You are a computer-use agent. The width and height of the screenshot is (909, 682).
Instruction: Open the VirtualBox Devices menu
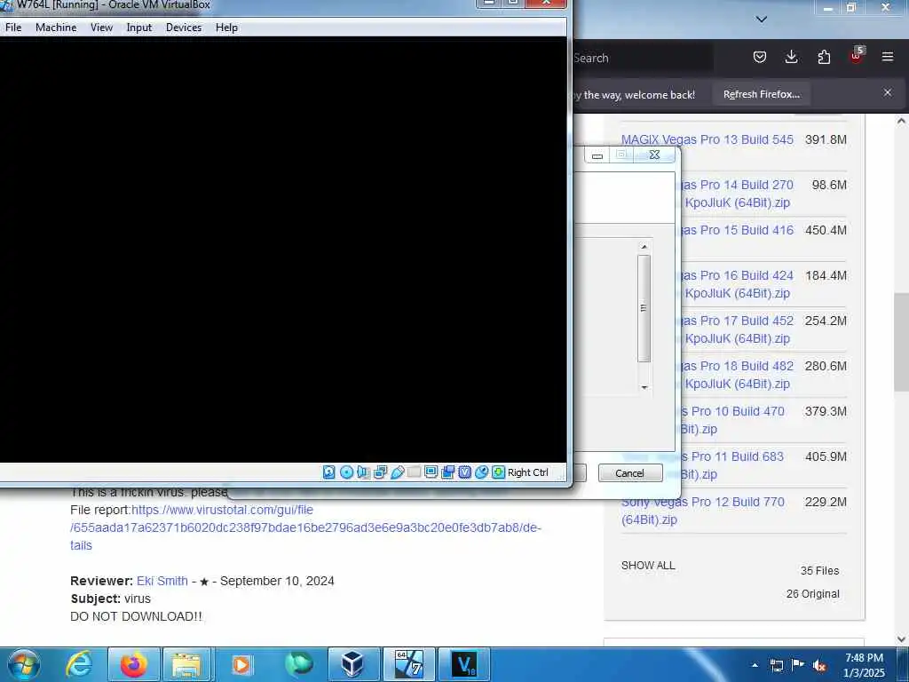pos(184,28)
